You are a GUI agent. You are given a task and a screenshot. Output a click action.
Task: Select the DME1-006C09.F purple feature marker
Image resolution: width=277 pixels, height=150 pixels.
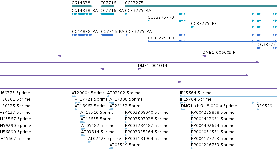(x=204, y=56)
